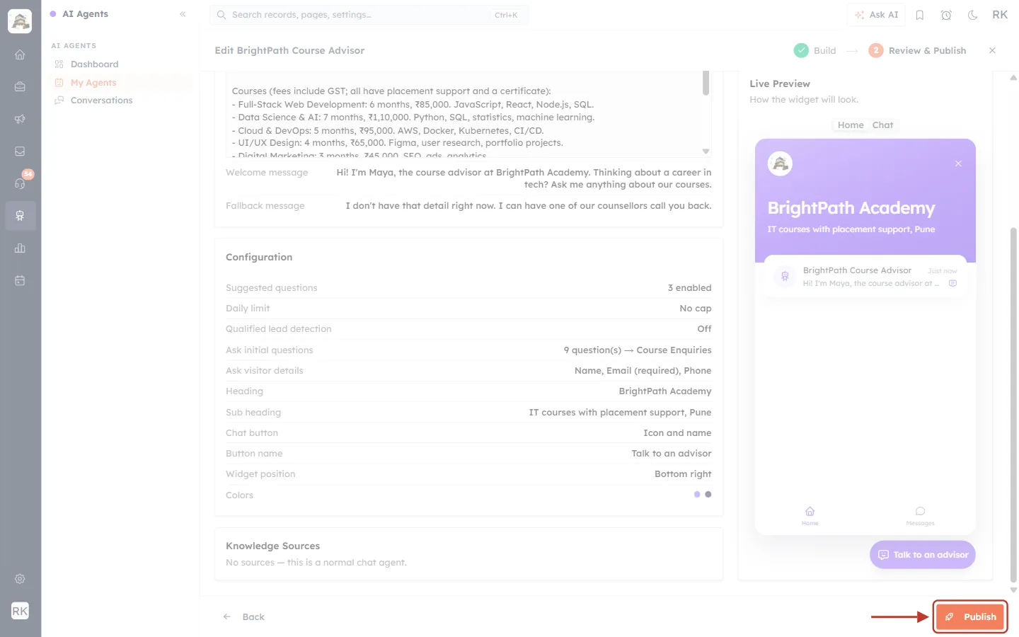
Task: Open the alarm clock reminders icon
Action: tap(946, 15)
